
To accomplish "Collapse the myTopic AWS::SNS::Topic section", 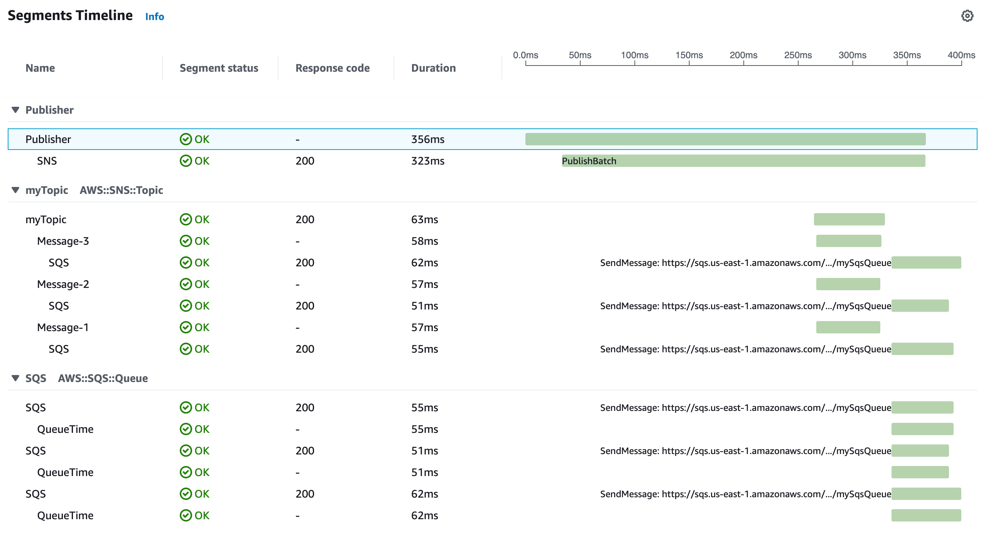I will coord(15,190).
